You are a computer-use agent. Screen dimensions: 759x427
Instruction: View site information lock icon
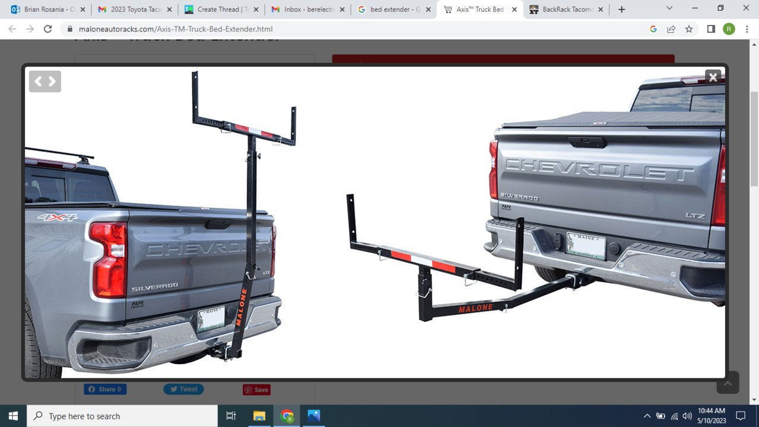pyautogui.click(x=70, y=29)
